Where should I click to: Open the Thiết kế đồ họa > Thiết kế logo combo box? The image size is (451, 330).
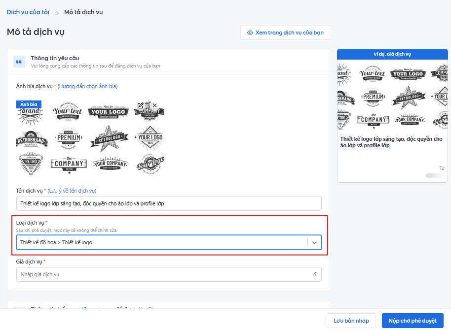pyautogui.click(x=162, y=242)
